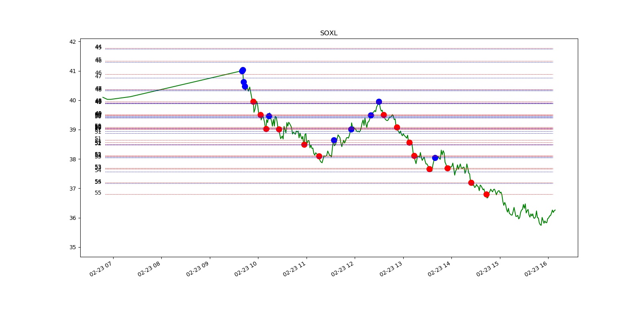
Task: Select the blue marker at 39 near 12:00
Action: click(351, 129)
